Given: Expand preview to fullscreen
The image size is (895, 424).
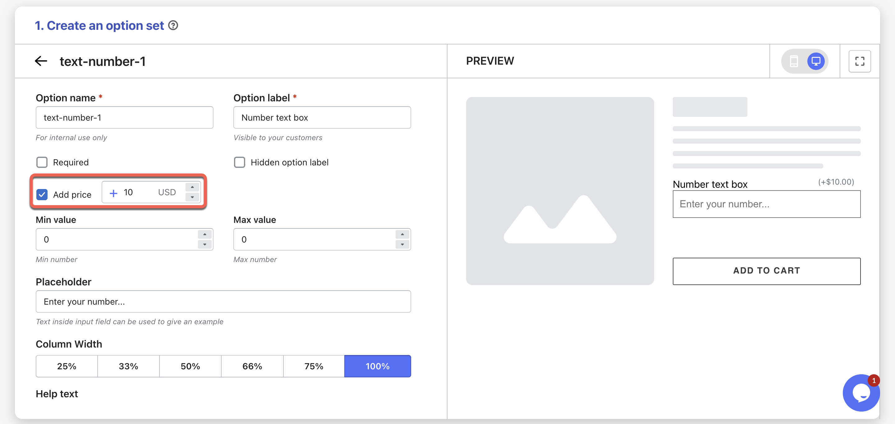Looking at the screenshot, I should [859, 61].
